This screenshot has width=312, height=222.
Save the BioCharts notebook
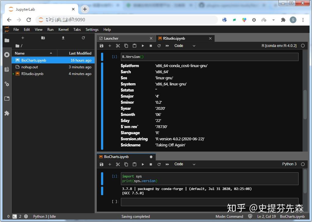click(101, 164)
